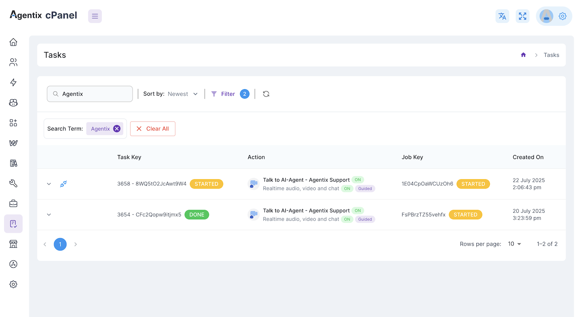Open the briefcase jobs sidebar icon
Viewport: 582px width, 317px height.
[x=13, y=204]
